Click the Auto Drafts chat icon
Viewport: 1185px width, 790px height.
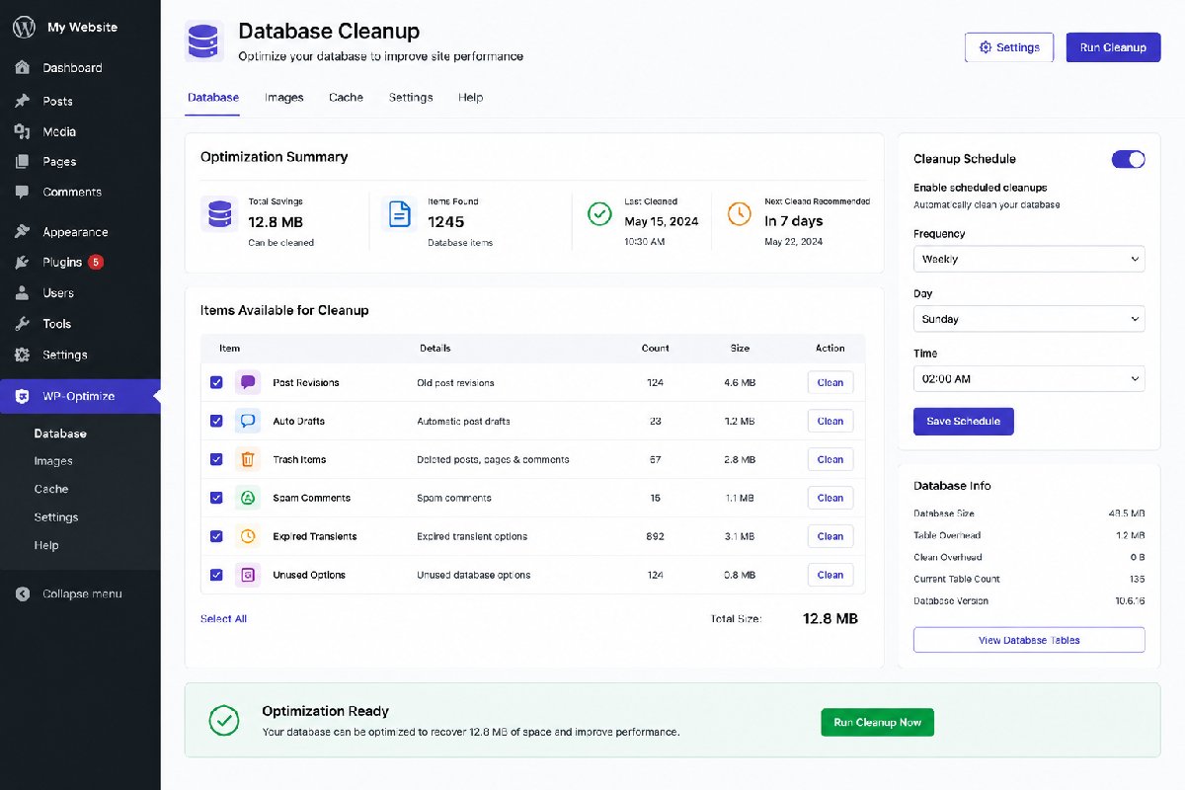[x=248, y=421]
